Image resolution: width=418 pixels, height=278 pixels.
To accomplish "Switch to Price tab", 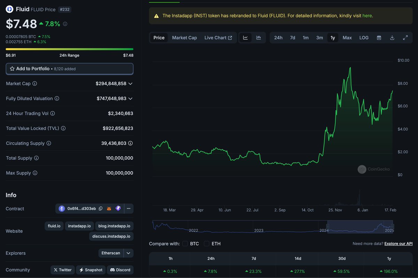I will [159, 38].
